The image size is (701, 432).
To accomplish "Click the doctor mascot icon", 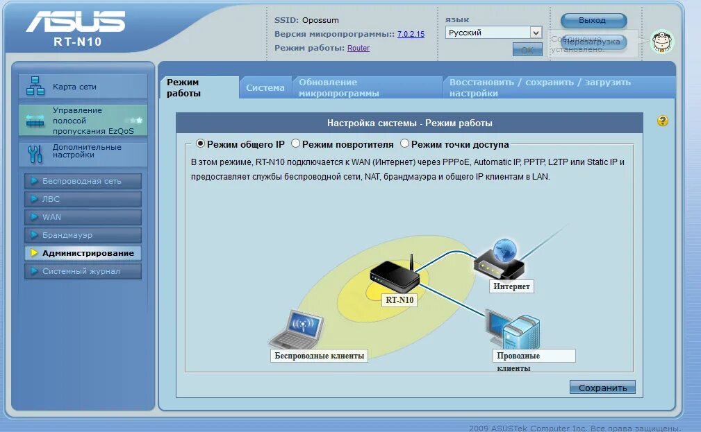I will click(x=662, y=42).
